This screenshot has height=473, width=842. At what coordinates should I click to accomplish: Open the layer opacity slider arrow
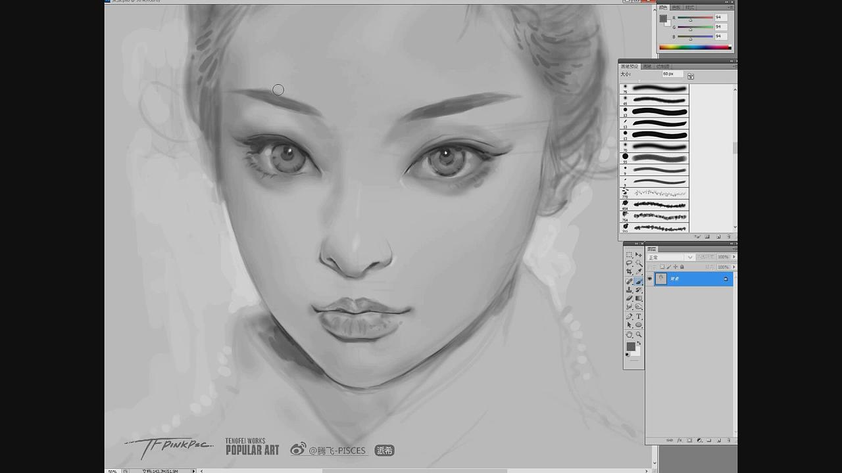click(x=734, y=257)
